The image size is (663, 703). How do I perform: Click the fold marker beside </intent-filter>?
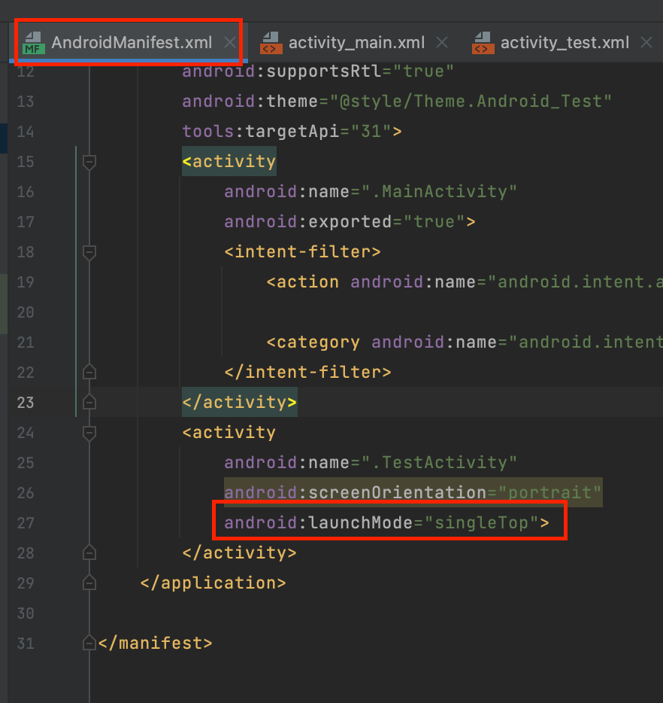(x=89, y=371)
